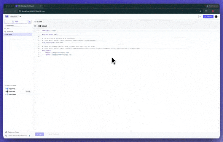Viewport: 223px width, 142px height.
Task: Click the red browser extension icon
Action: (x=213, y=11)
